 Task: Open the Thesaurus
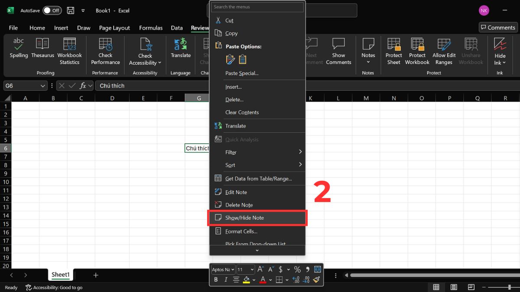[42, 48]
